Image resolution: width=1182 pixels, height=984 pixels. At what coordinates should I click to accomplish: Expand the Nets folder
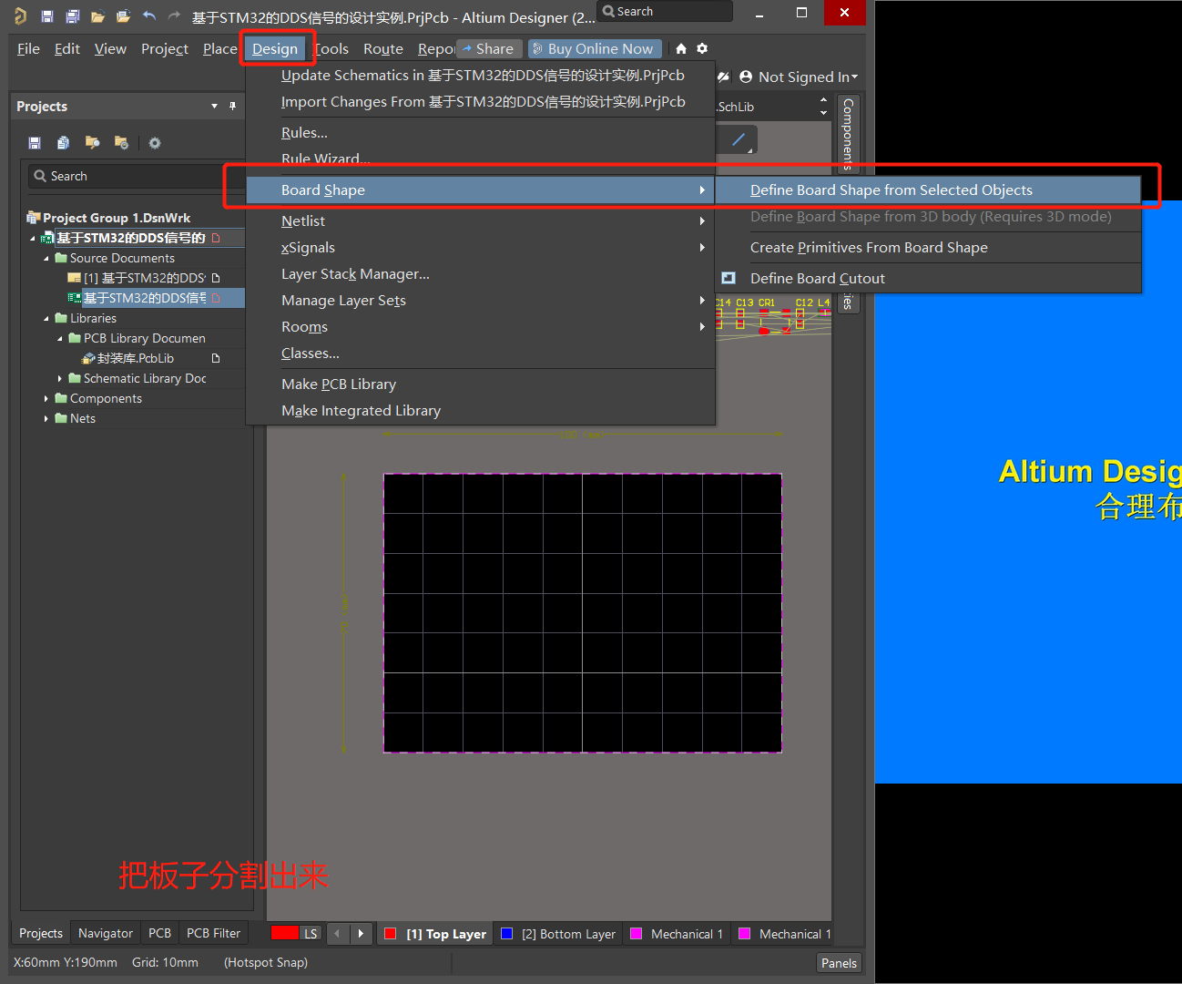click(x=46, y=418)
